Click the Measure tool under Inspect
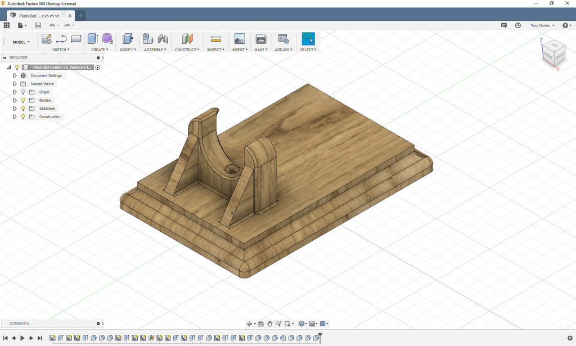 click(x=215, y=39)
